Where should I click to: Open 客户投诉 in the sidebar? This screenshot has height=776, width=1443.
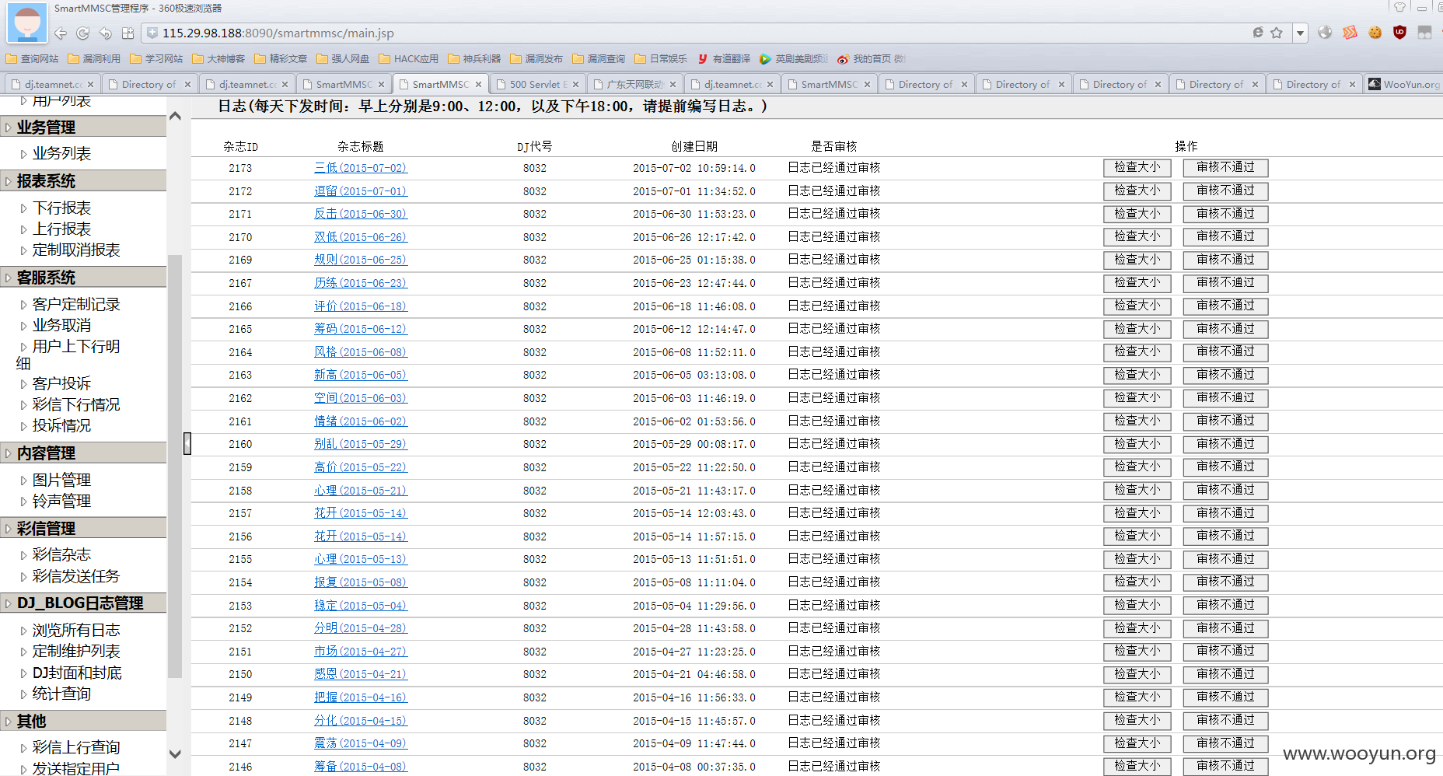click(61, 384)
